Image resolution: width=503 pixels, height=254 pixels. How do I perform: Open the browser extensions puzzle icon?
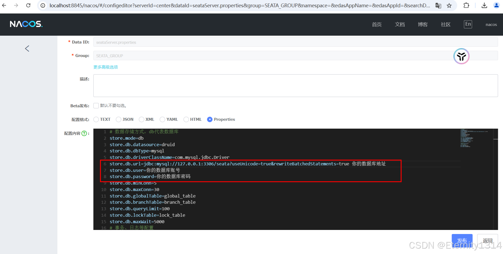click(x=466, y=5)
